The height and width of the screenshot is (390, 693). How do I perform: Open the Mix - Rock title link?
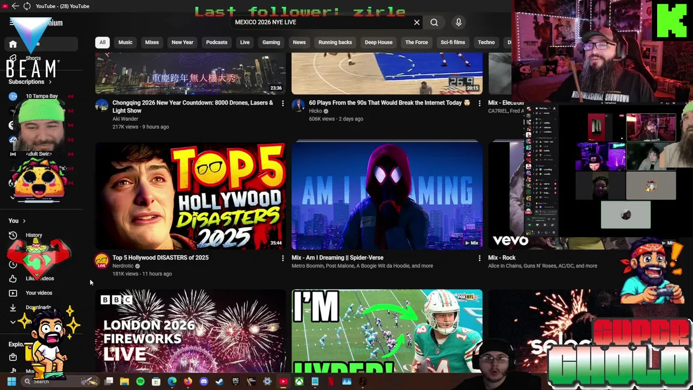[x=502, y=258]
